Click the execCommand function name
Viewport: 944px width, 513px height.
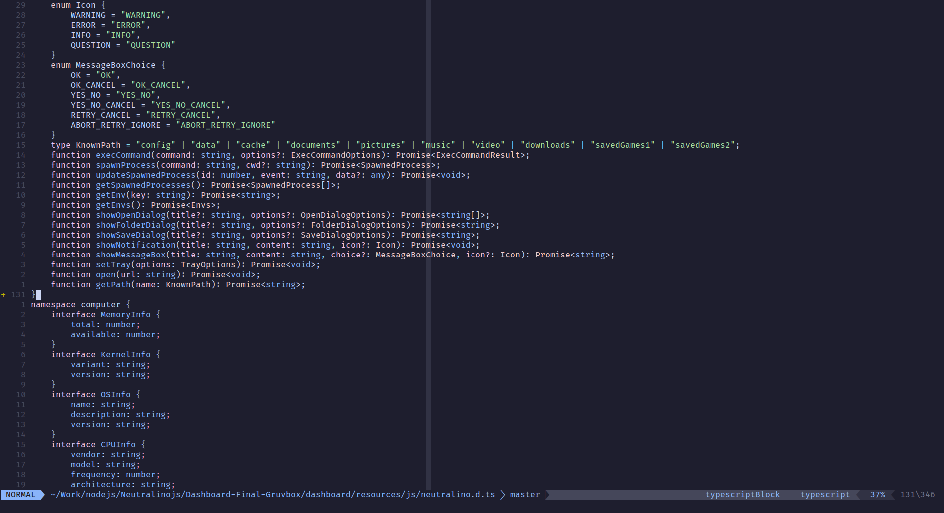(123, 155)
